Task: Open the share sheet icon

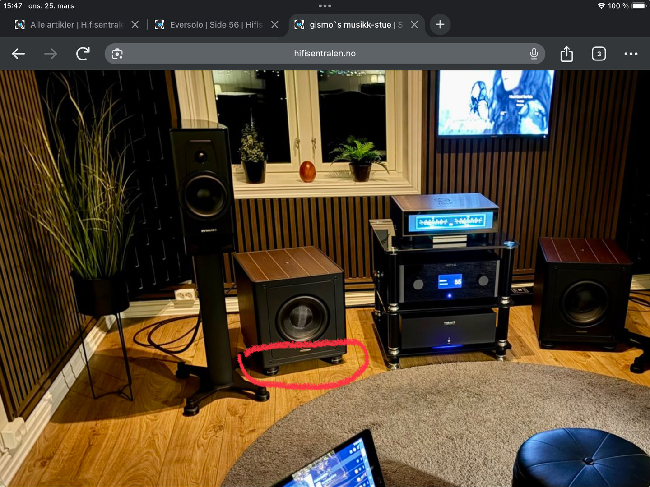Action: (566, 54)
